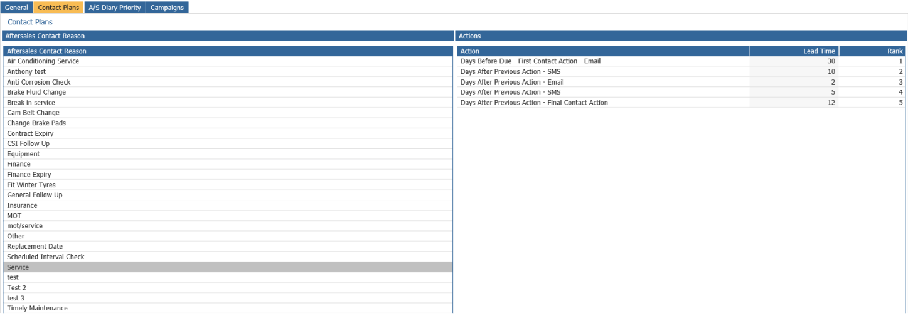Viewport: 908px width, 318px height.
Task: Select the test 3 row
Action: (x=228, y=298)
